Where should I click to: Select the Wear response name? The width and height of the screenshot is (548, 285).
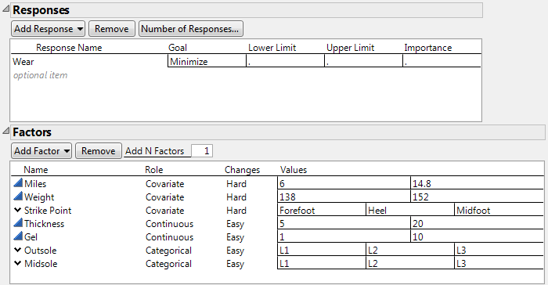pos(23,62)
